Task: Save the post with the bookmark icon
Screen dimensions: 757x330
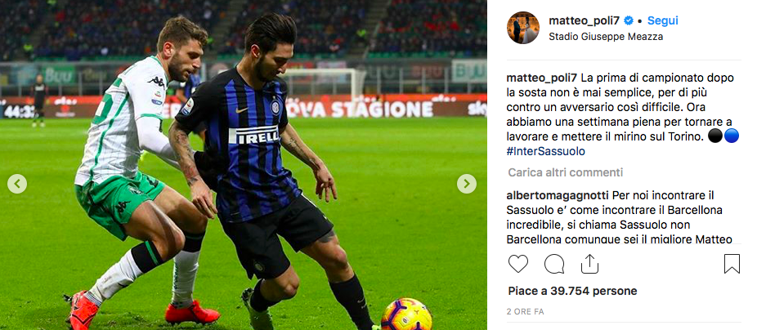Action: 732,264
